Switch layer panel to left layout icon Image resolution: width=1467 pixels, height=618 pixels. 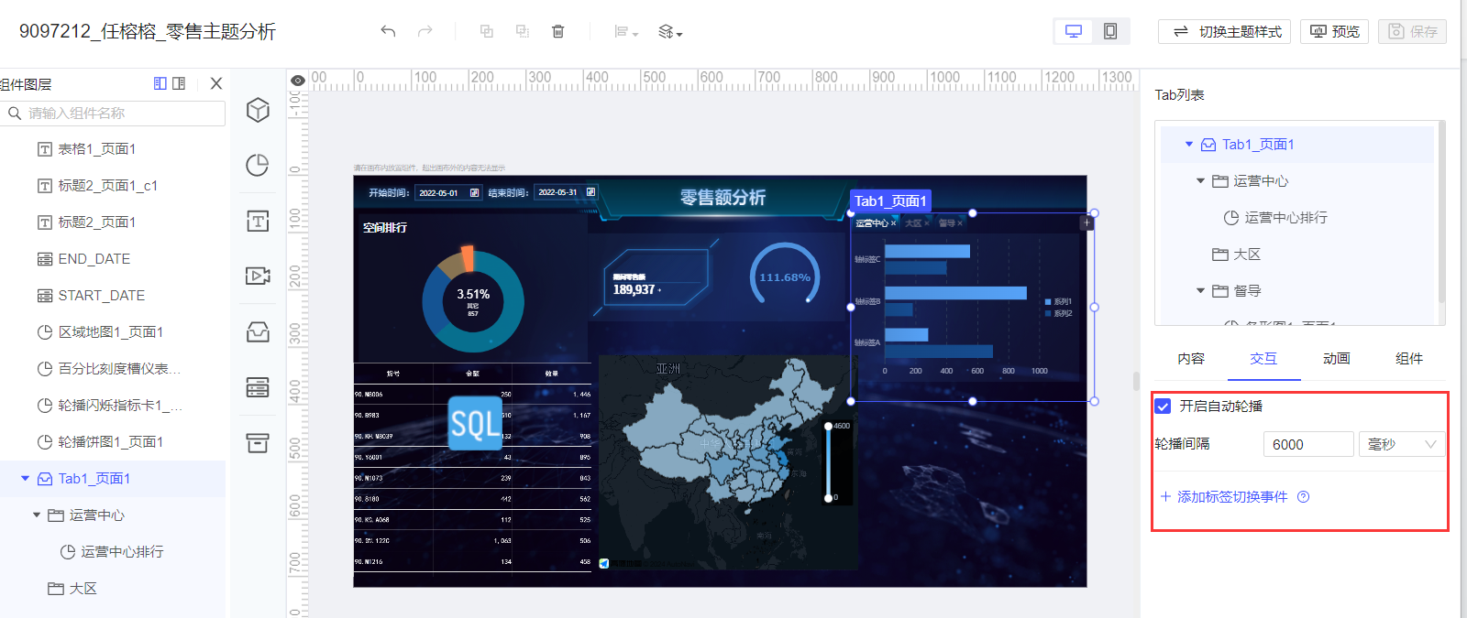point(160,83)
